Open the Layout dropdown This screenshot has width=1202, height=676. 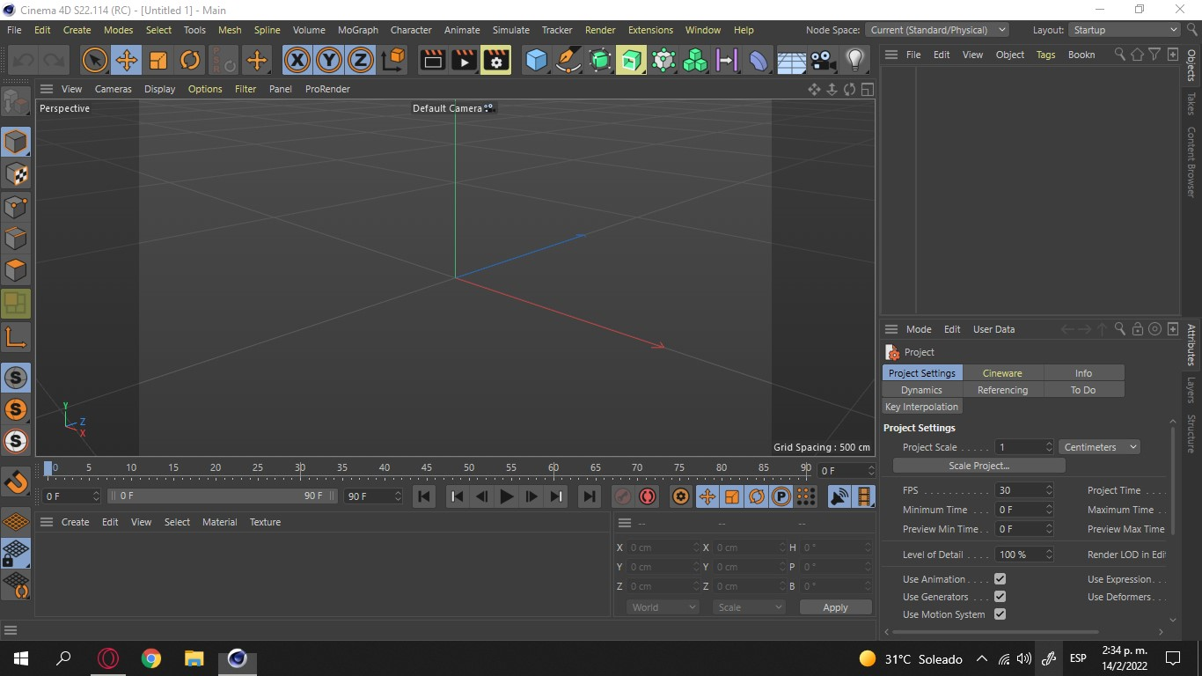click(1124, 30)
